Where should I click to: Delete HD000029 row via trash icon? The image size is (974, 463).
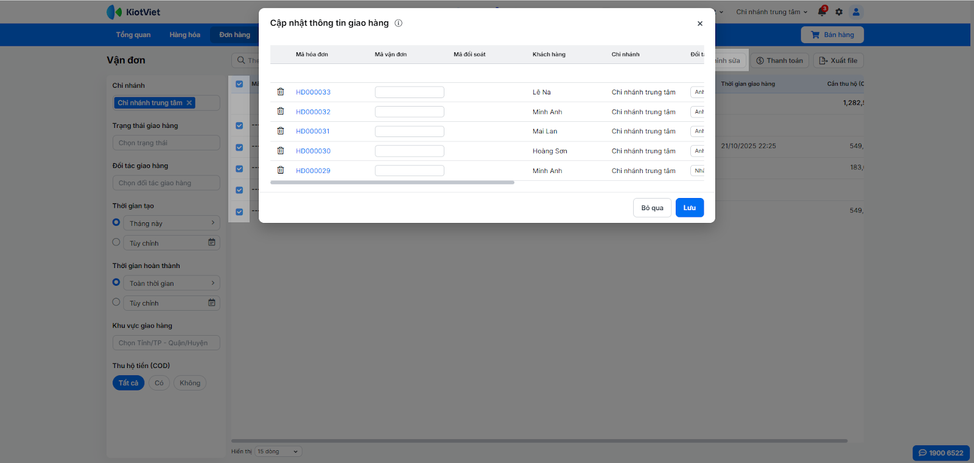point(281,171)
